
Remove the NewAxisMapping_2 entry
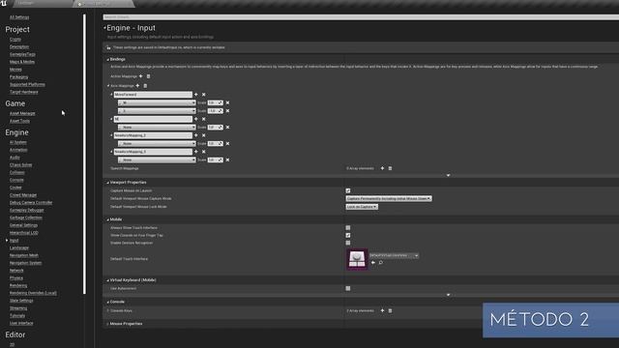204,135
